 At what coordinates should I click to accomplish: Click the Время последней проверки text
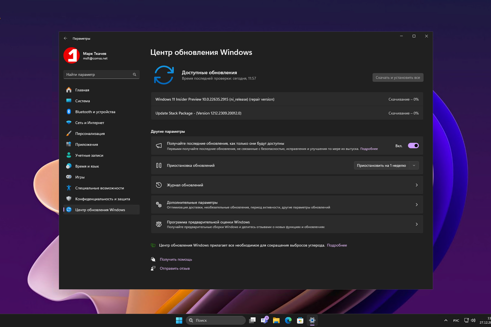(219, 78)
